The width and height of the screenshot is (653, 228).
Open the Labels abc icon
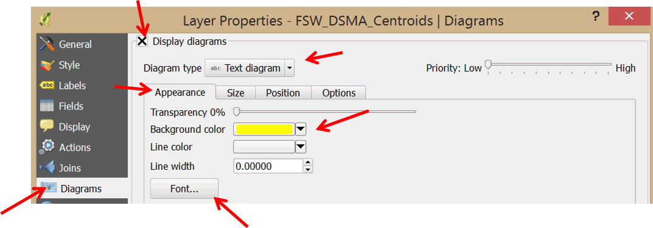click(x=47, y=85)
